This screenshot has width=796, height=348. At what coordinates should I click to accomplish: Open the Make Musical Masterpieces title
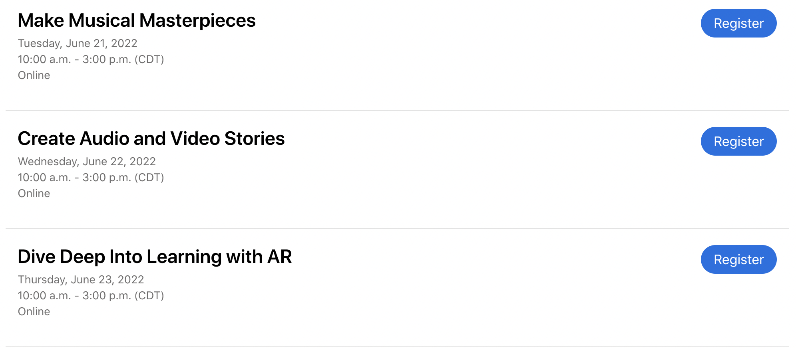(x=137, y=20)
